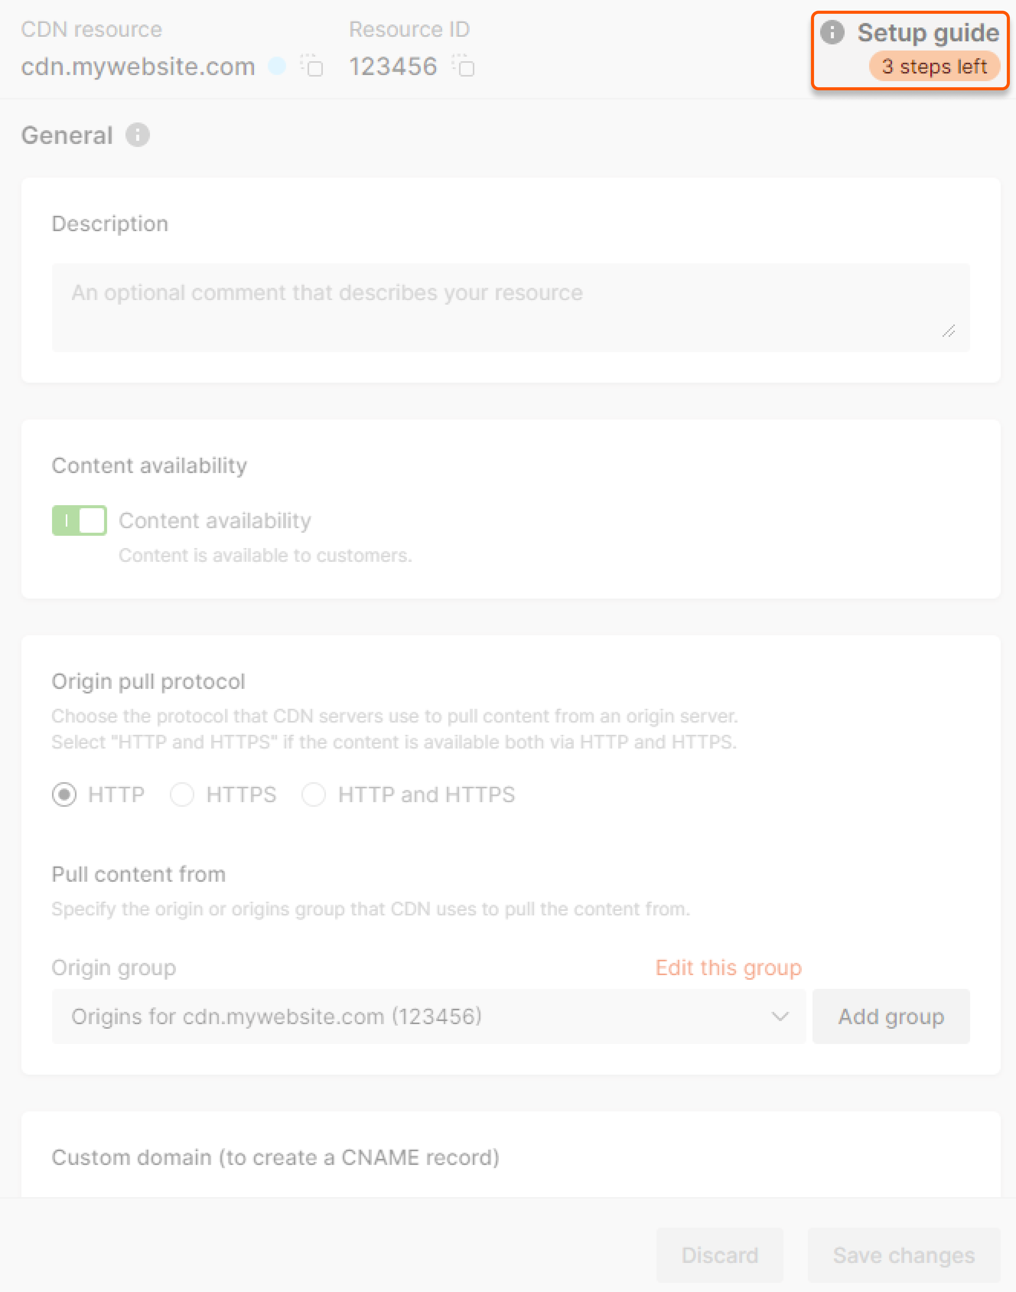Select the HTTPS radio option

pyautogui.click(x=182, y=794)
